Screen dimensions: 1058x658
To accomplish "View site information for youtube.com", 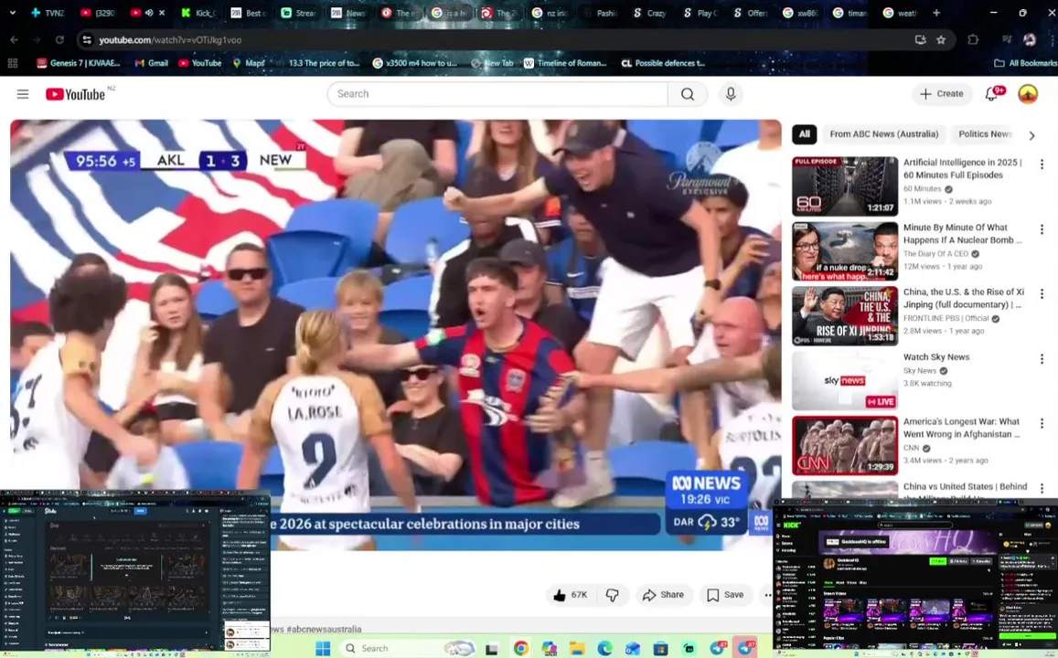I will coord(86,40).
